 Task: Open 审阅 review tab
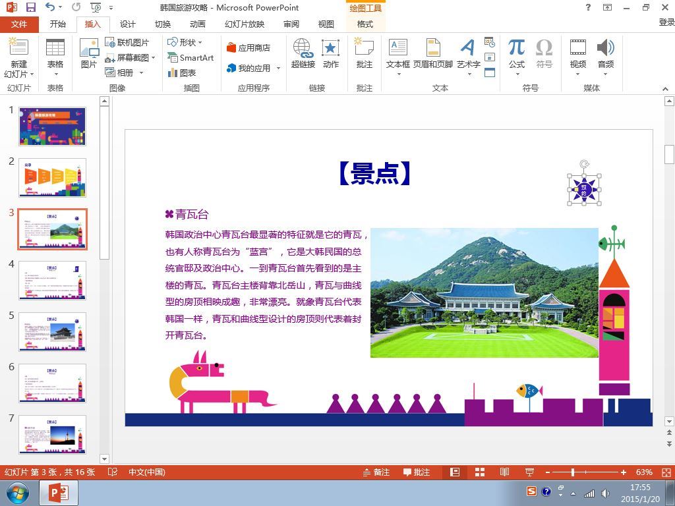[x=291, y=24]
